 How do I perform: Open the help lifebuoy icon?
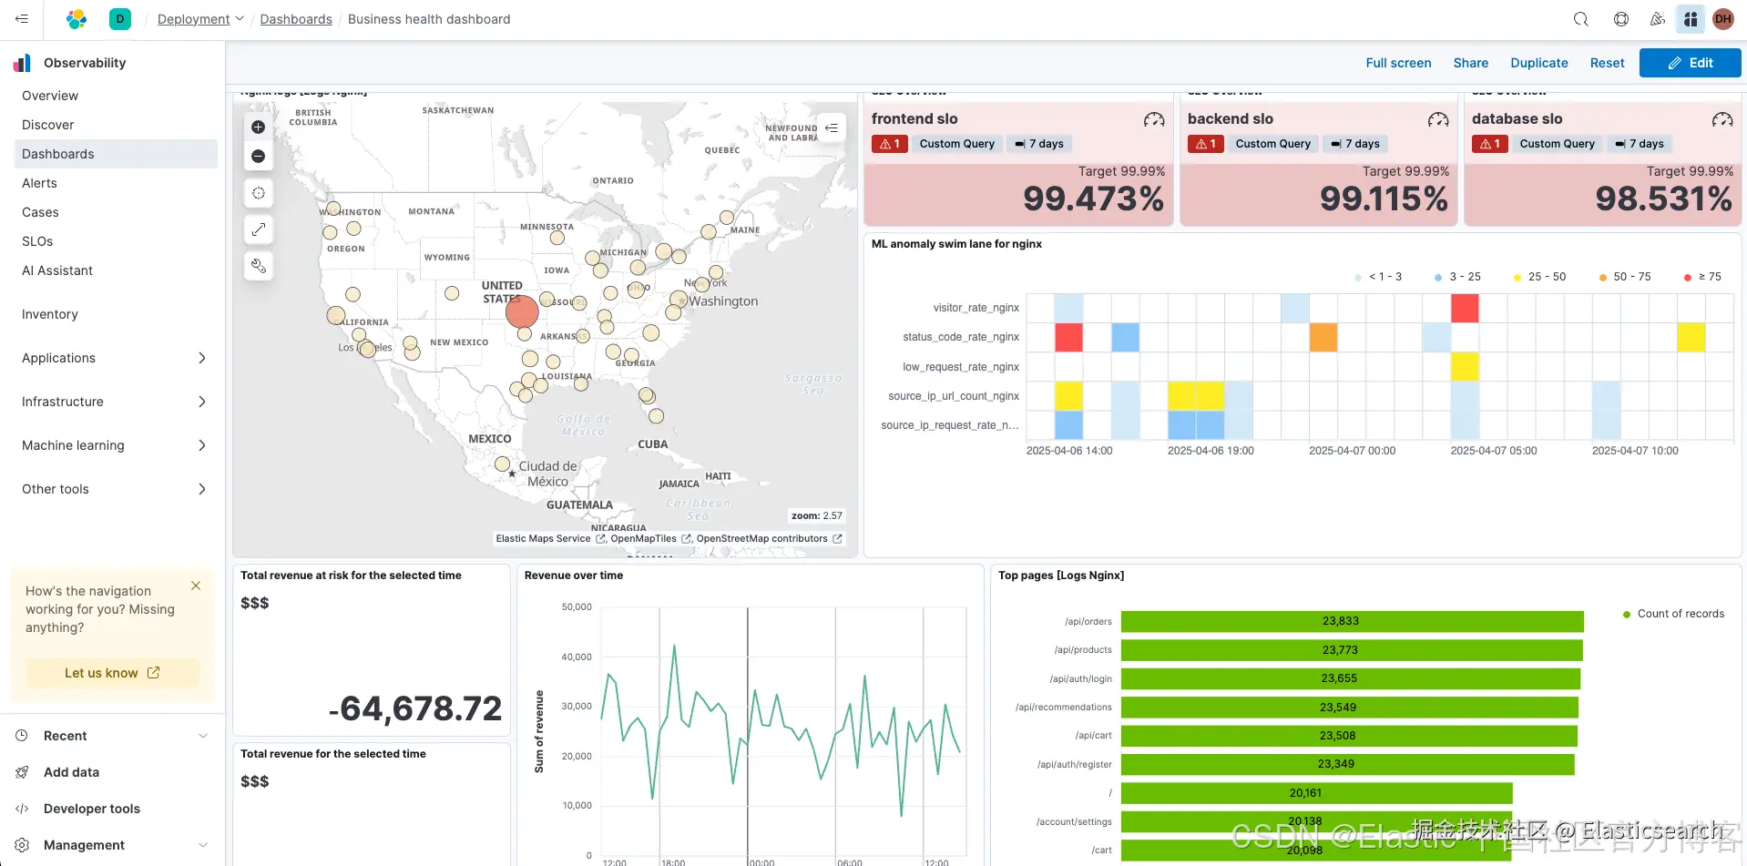coord(1621,19)
